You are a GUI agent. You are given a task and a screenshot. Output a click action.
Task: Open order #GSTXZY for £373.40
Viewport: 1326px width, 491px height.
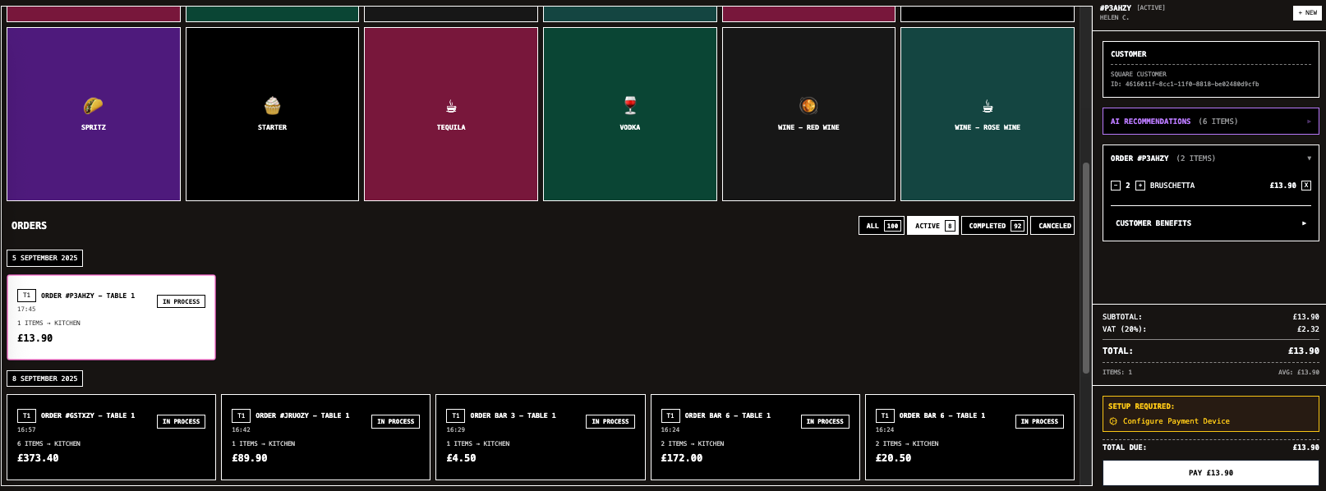click(111, 437)
